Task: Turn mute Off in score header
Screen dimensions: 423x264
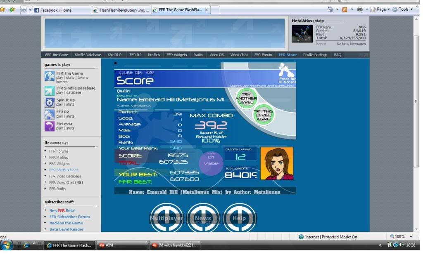Action: click(x=150, y=73)
